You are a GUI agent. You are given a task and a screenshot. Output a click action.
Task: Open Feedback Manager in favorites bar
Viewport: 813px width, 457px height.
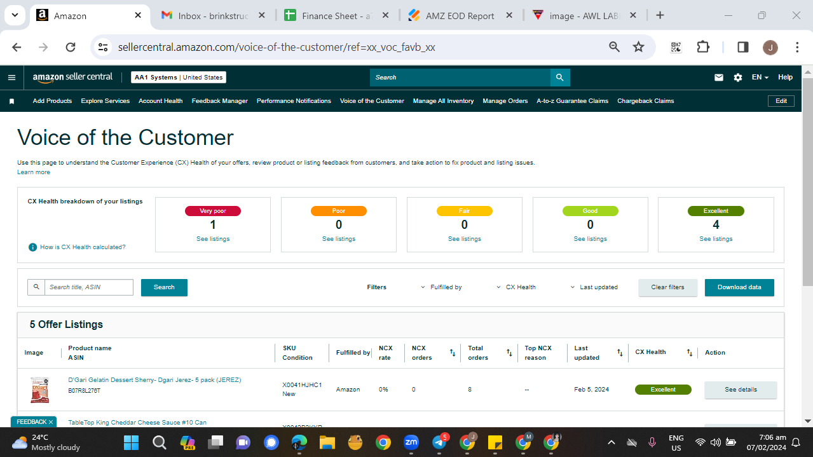[220, 101]
